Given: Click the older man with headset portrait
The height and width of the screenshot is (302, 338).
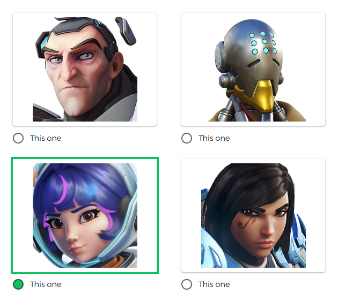Looking at the screenshot, I should point(85,69).
